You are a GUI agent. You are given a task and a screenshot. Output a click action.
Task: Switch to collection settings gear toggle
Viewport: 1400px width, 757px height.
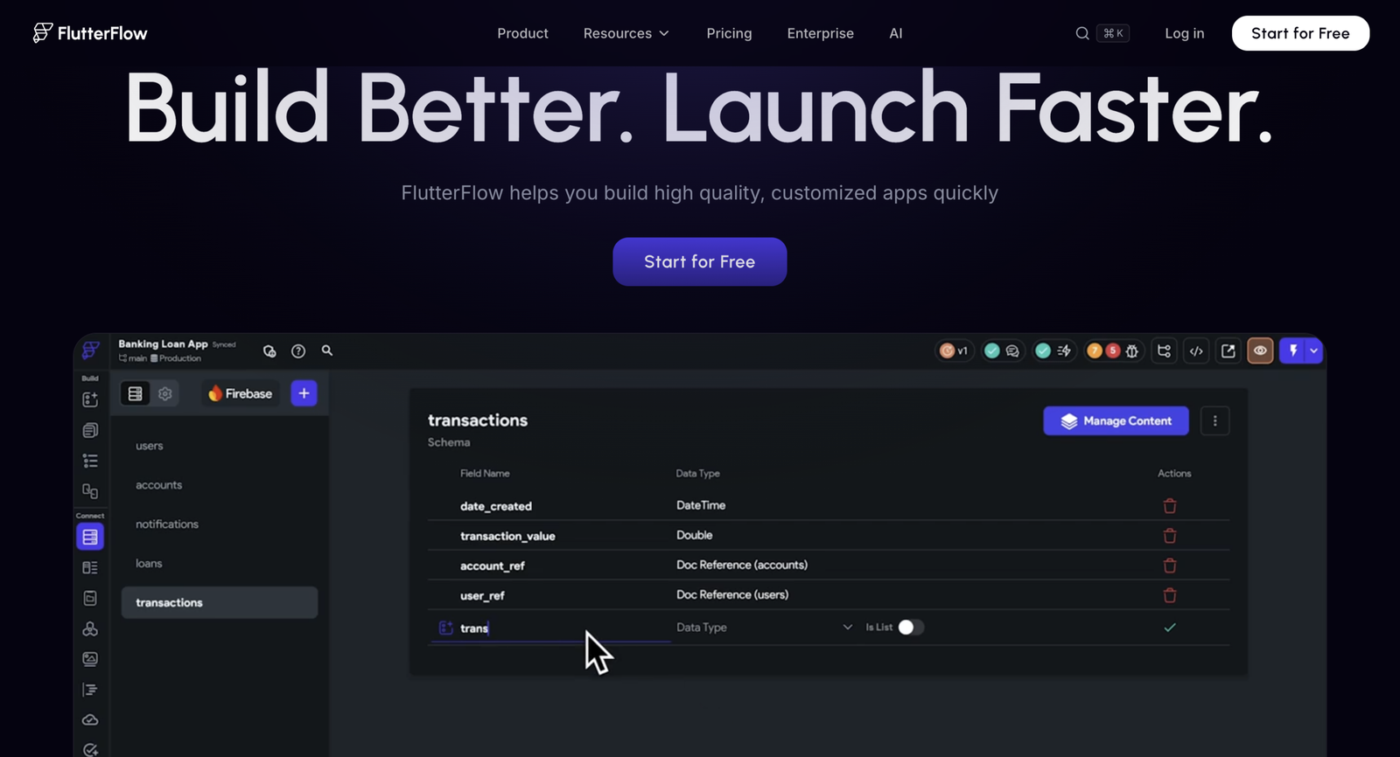(164, 393)
